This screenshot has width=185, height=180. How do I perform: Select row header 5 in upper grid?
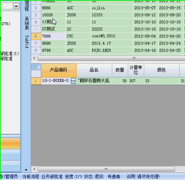click(x=36, y=29)
